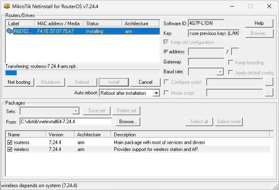Click the Reboot button
The image size is (279, 190).
point(82,82)
